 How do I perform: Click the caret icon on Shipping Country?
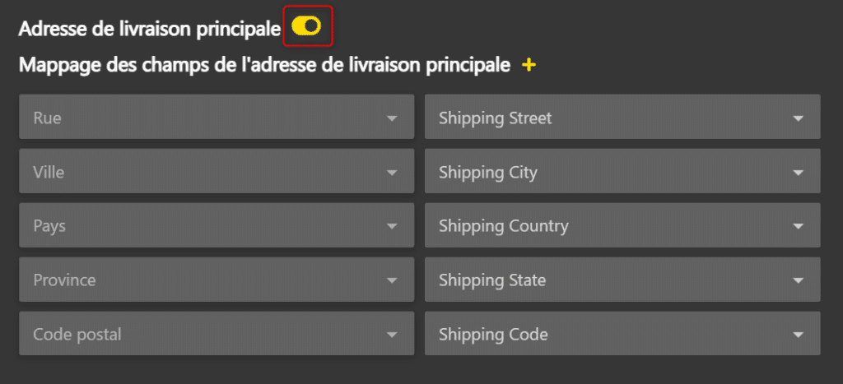pyautogui.click(x=798, y=226)
